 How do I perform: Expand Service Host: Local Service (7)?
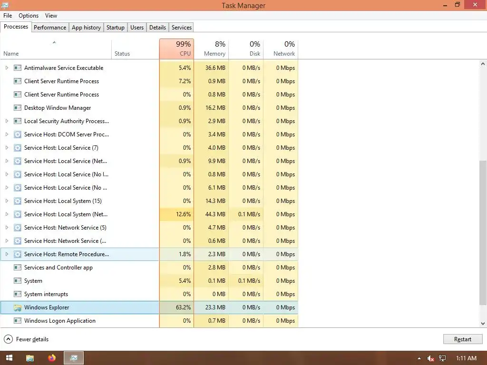pyautogui.click(x=7, y=148)
